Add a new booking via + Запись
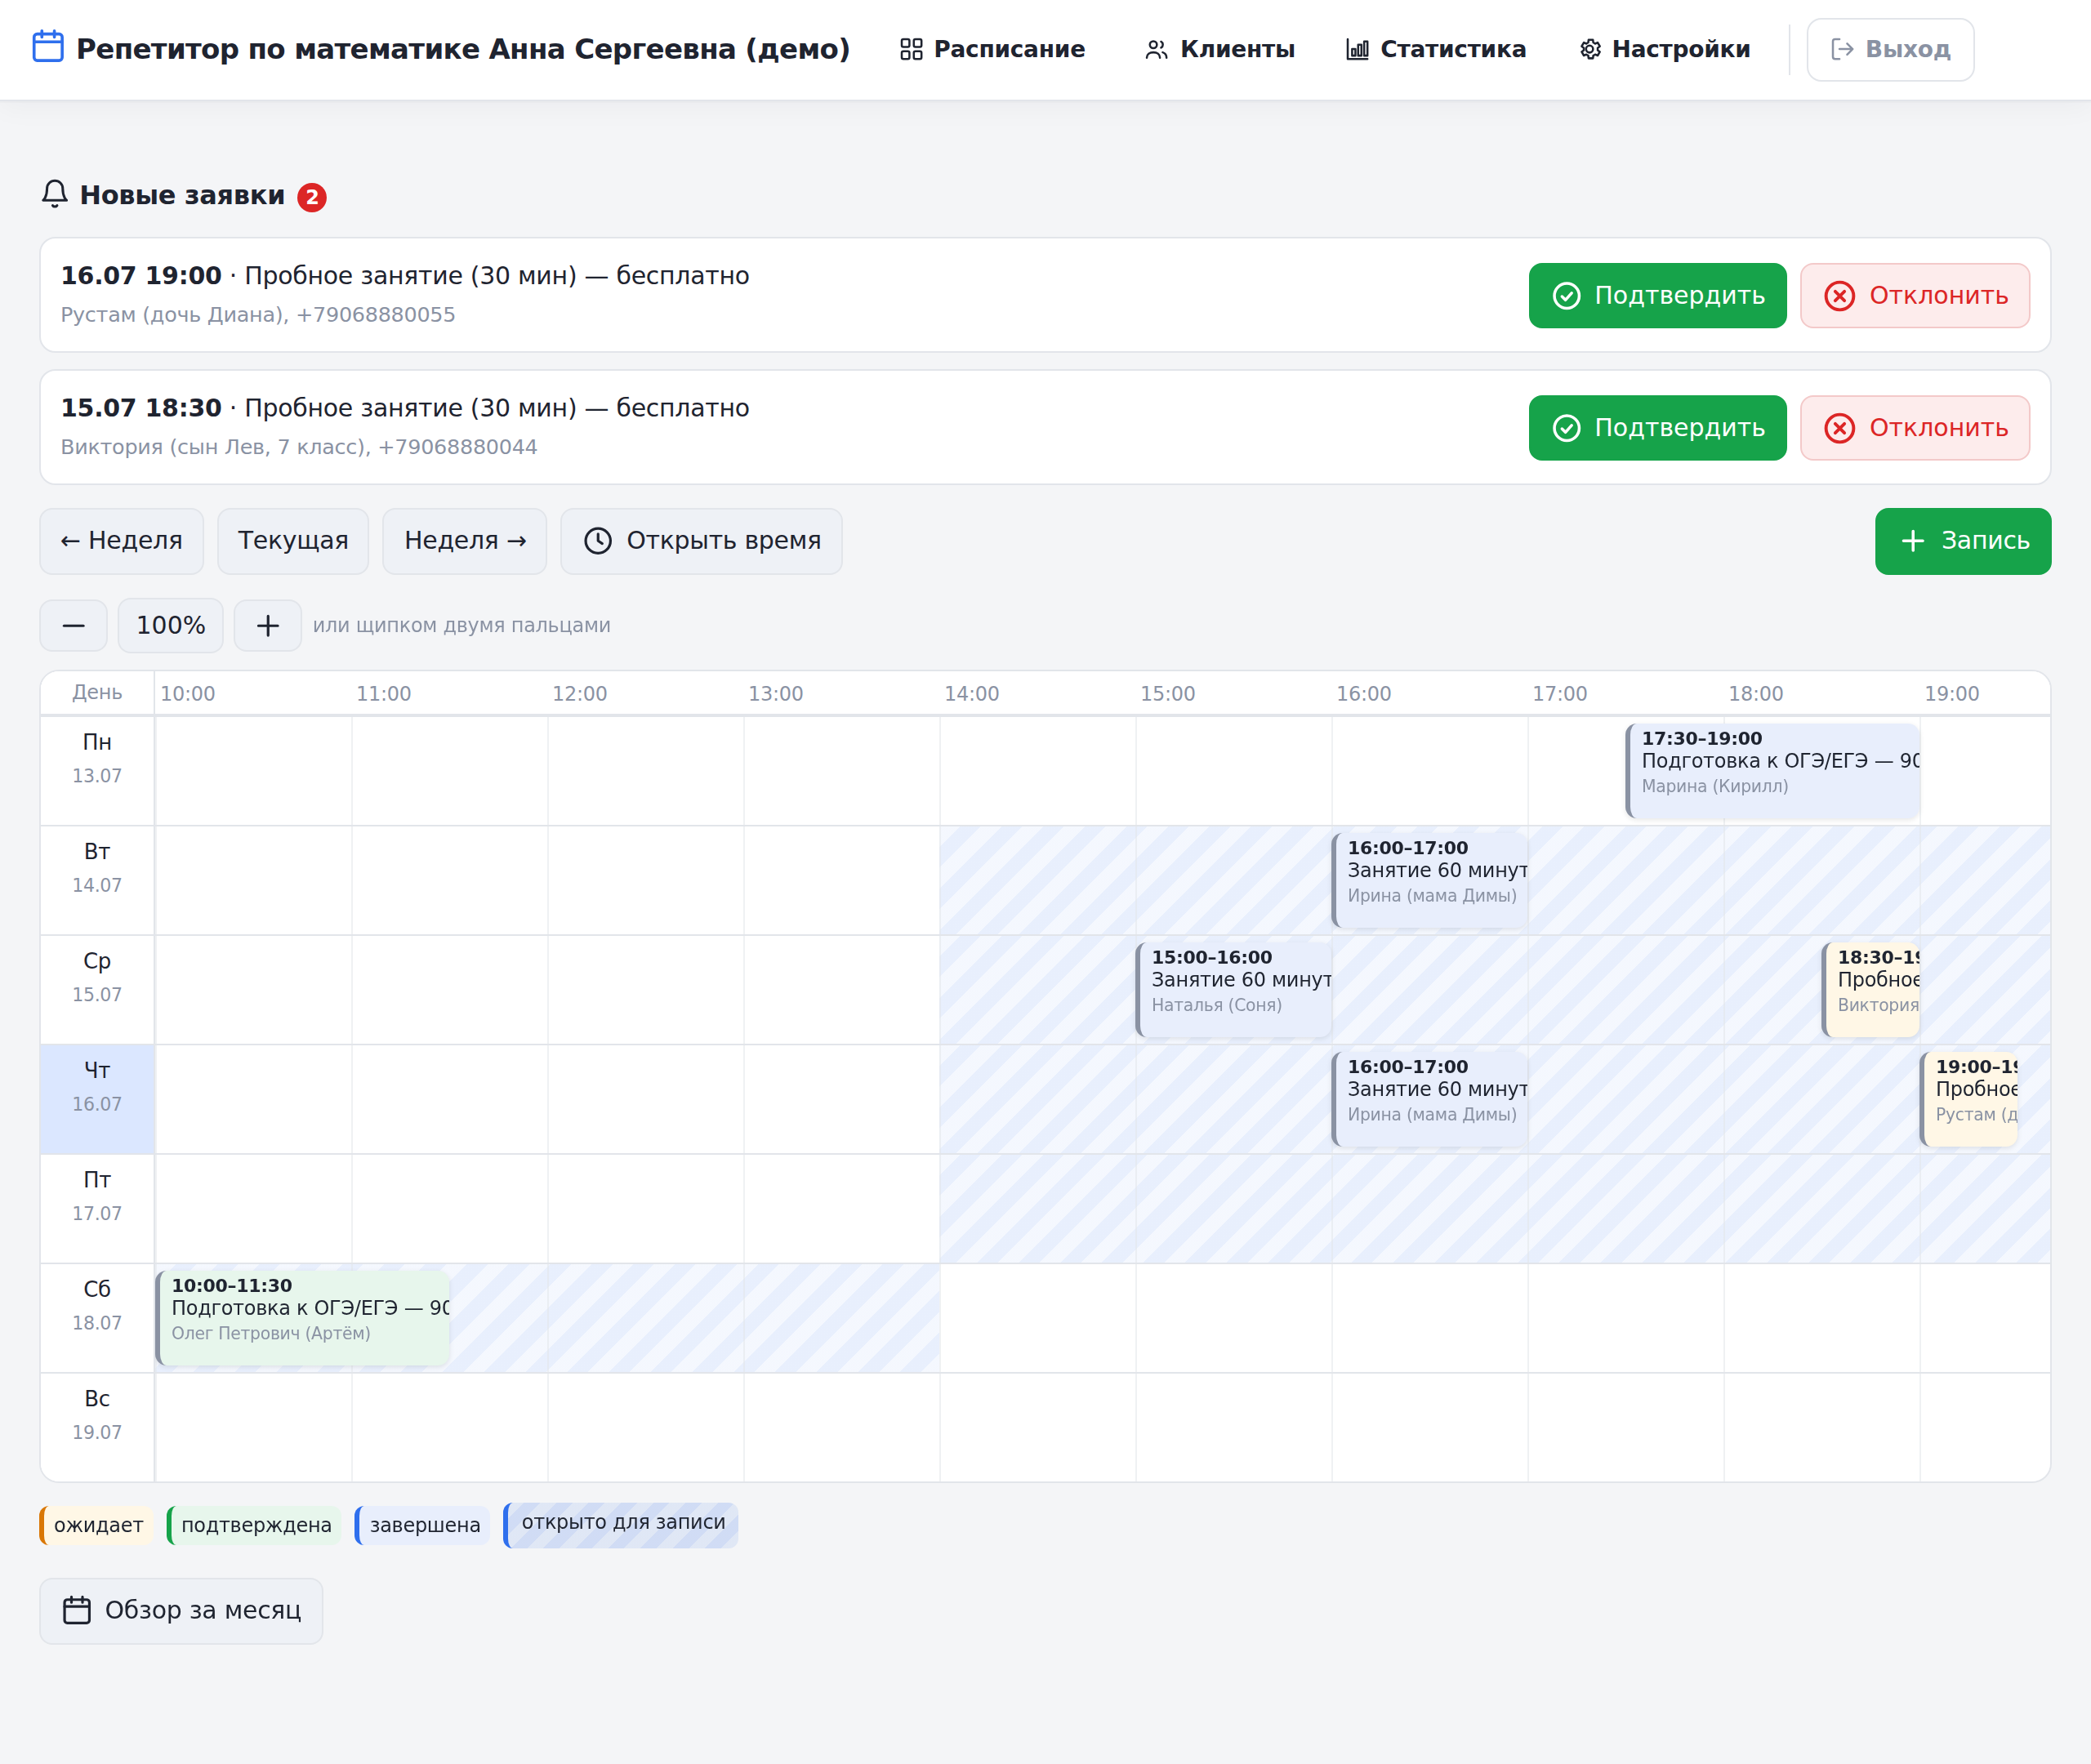 pyautogui.click(x=1963, y=541)
